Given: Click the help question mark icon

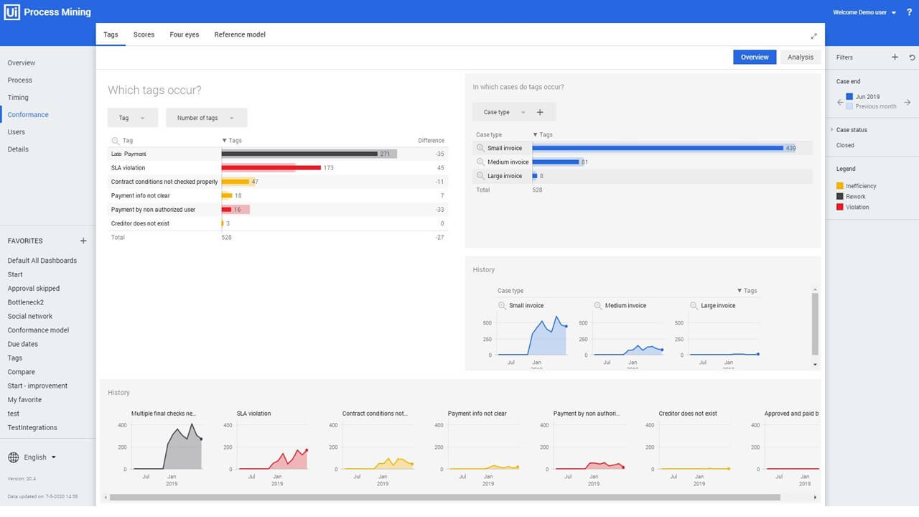Looking at the screenshot, I should point(909,12).
